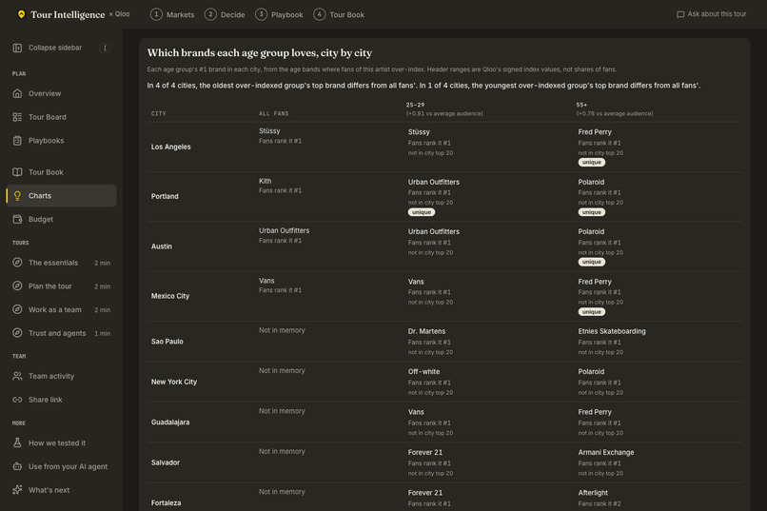
Task: Go to step 3 Playbook
Action: click(x=279, y=14)
